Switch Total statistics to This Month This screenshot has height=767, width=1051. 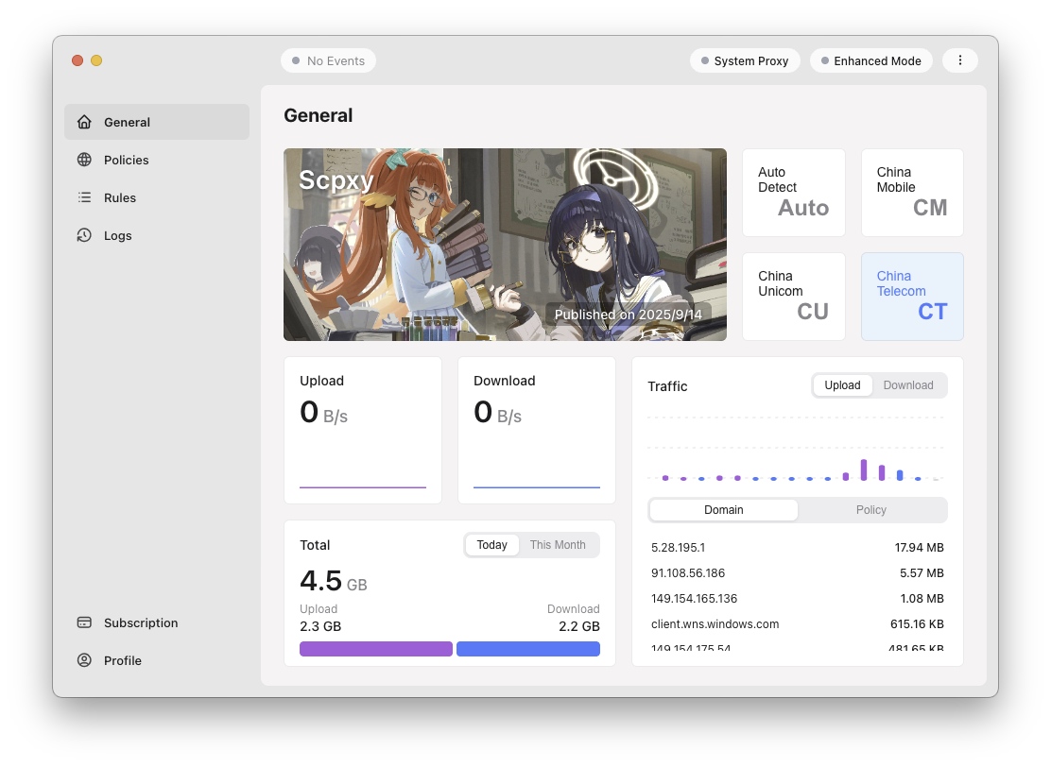point(558,544)
